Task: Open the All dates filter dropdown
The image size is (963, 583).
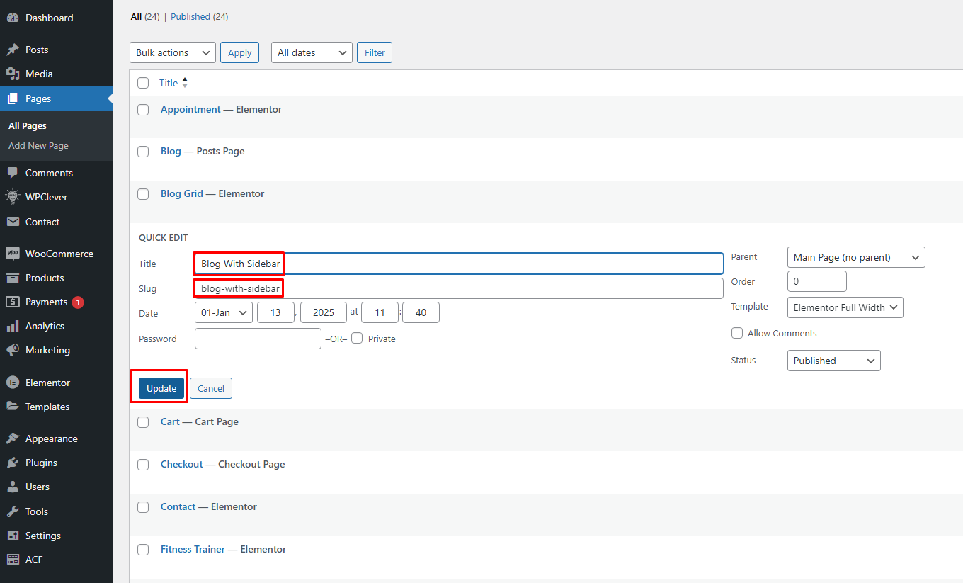Action: coord(312,52)
